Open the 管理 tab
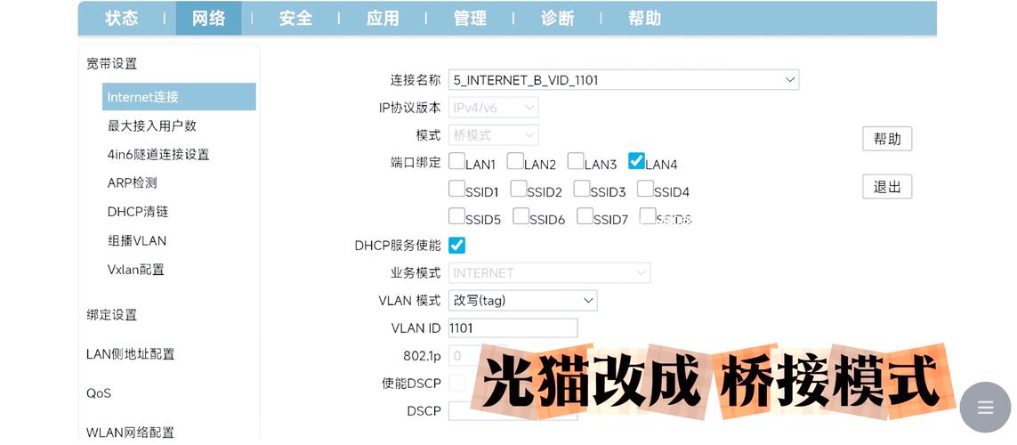Viewport: 1017px width, 445px height. point(470,18)
